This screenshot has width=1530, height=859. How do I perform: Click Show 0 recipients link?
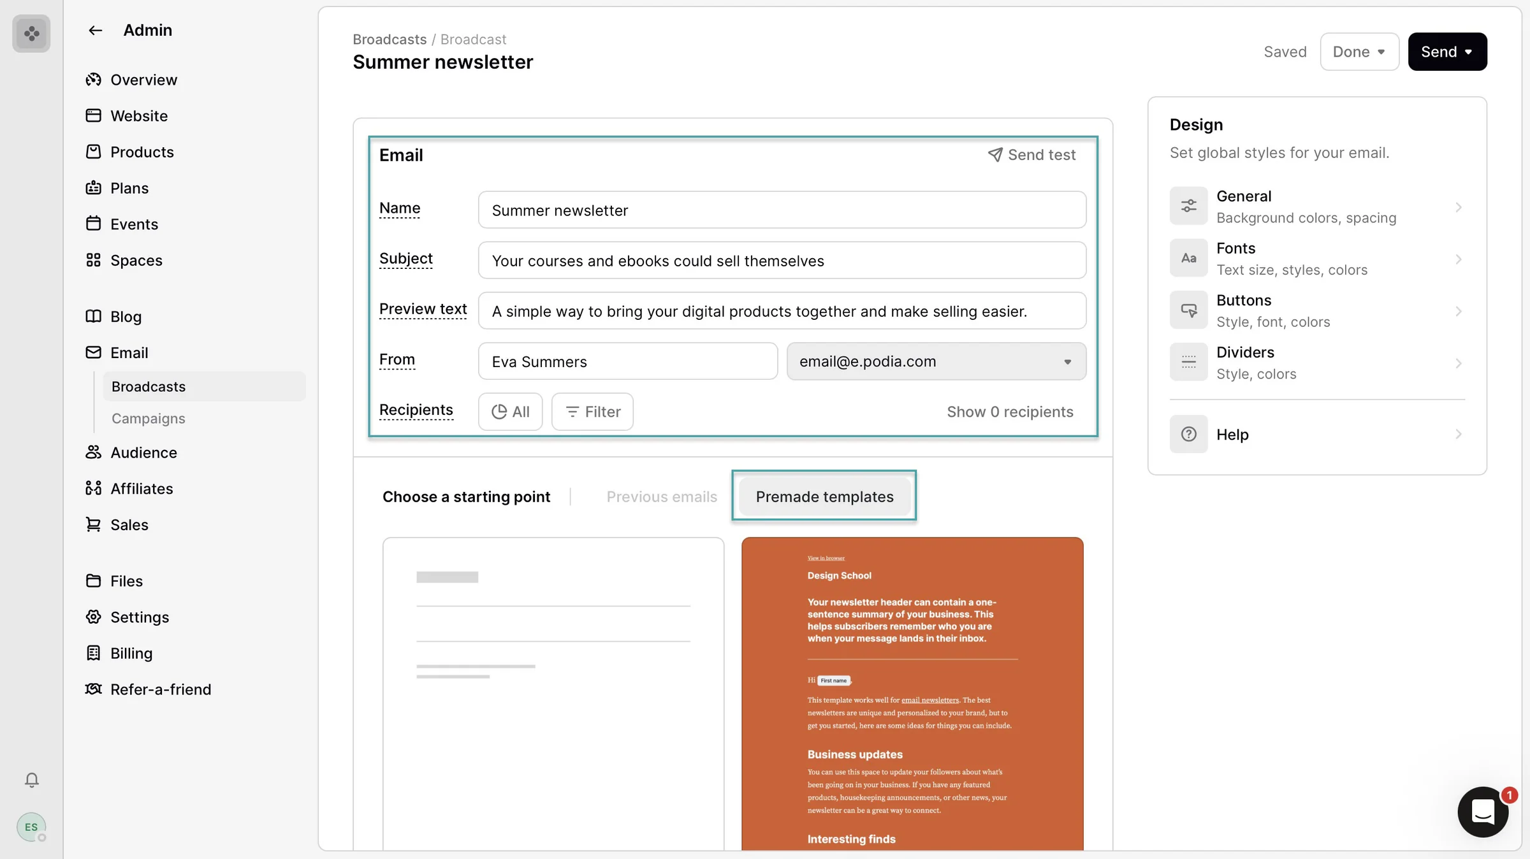click(x=1010, y=412)
